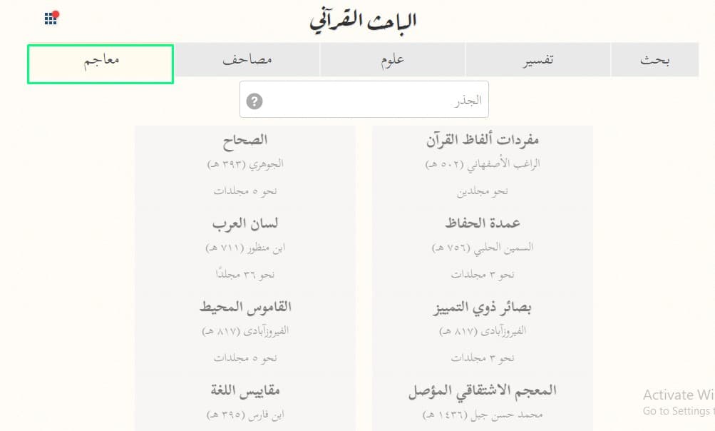Click الفيروزآبادى author under القاموس المحيط
The width and height of the screenshot is (715, 431).
245,331
